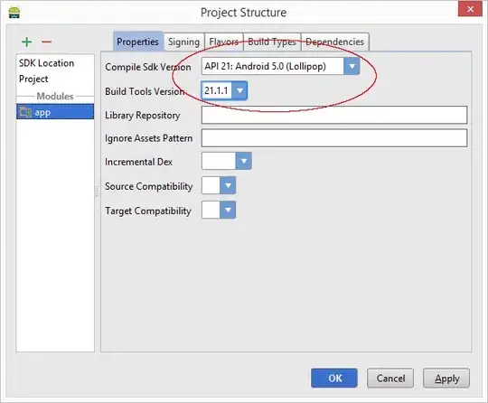The height and width of the screenshot is (403, 488).
Task: Click the Library Repository label
Action: coord(143,116)
